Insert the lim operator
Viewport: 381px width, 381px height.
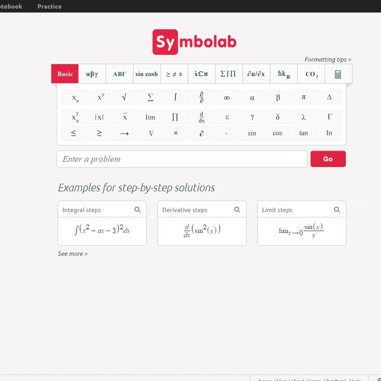pyautogui.click(x=150, y=117)
